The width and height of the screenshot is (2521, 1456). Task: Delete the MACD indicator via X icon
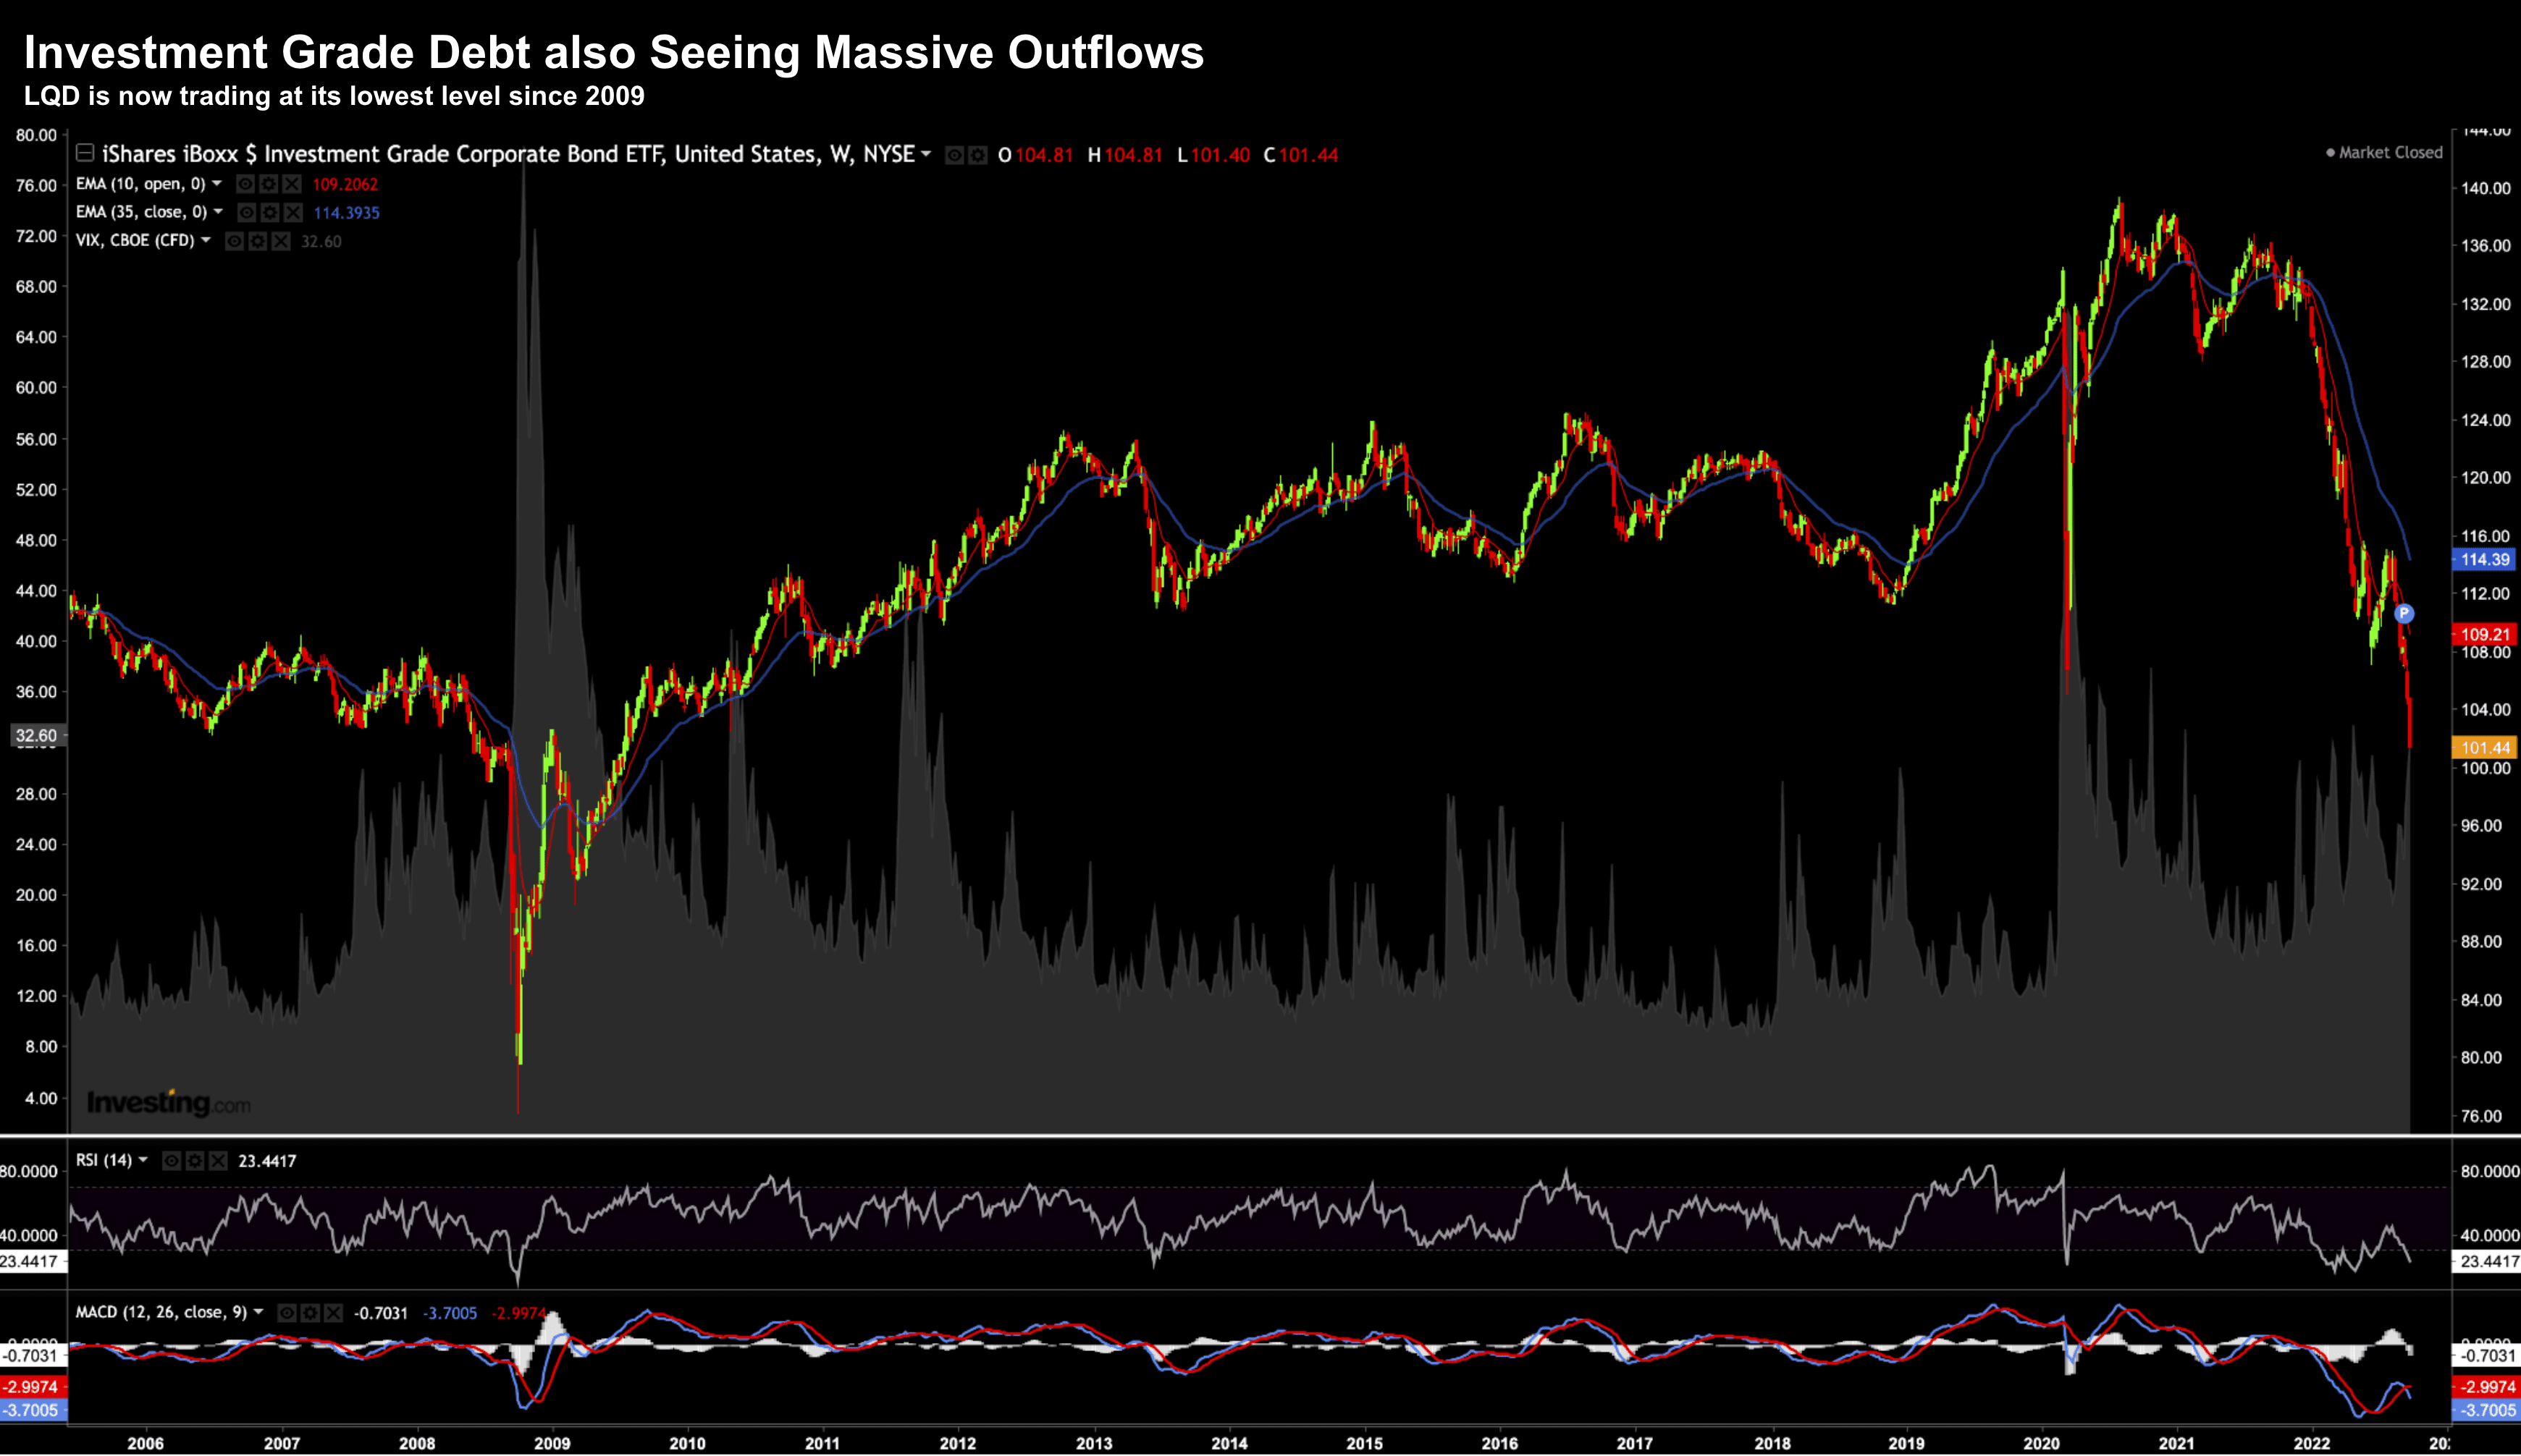(x=334, y=1313)
